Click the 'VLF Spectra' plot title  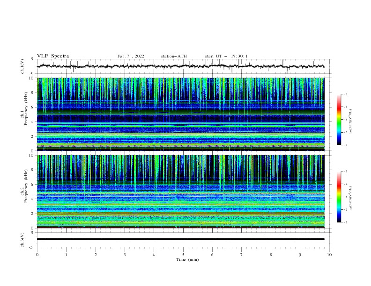(53, 56)
